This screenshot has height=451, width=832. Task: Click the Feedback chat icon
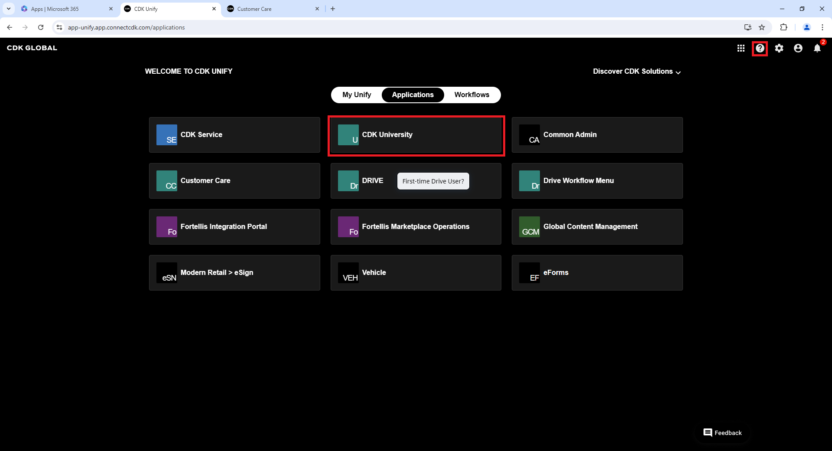point(708,433)
